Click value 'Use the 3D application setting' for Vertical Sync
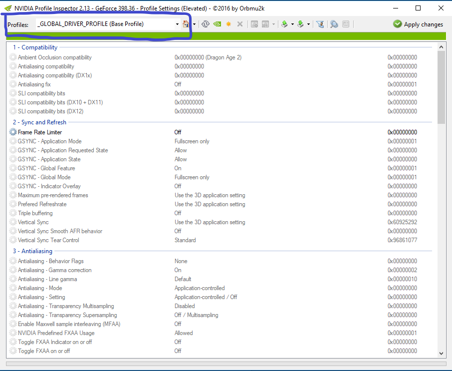 point(210,222)
